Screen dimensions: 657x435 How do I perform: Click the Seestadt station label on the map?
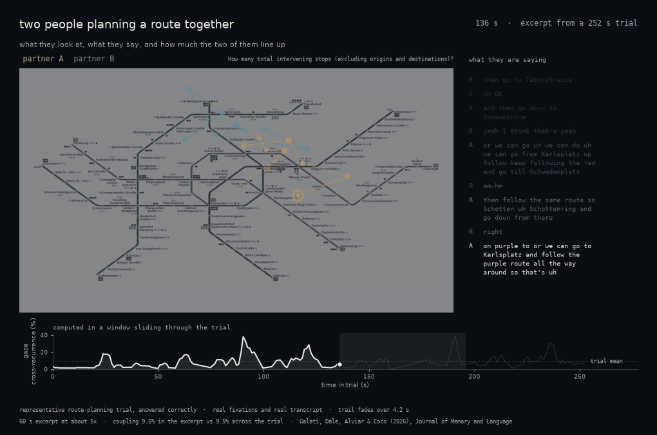tap(430, 169)
